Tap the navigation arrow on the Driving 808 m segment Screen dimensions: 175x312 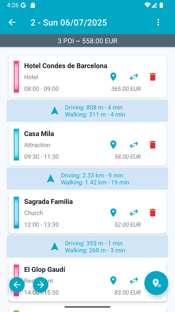coord(55,110)
